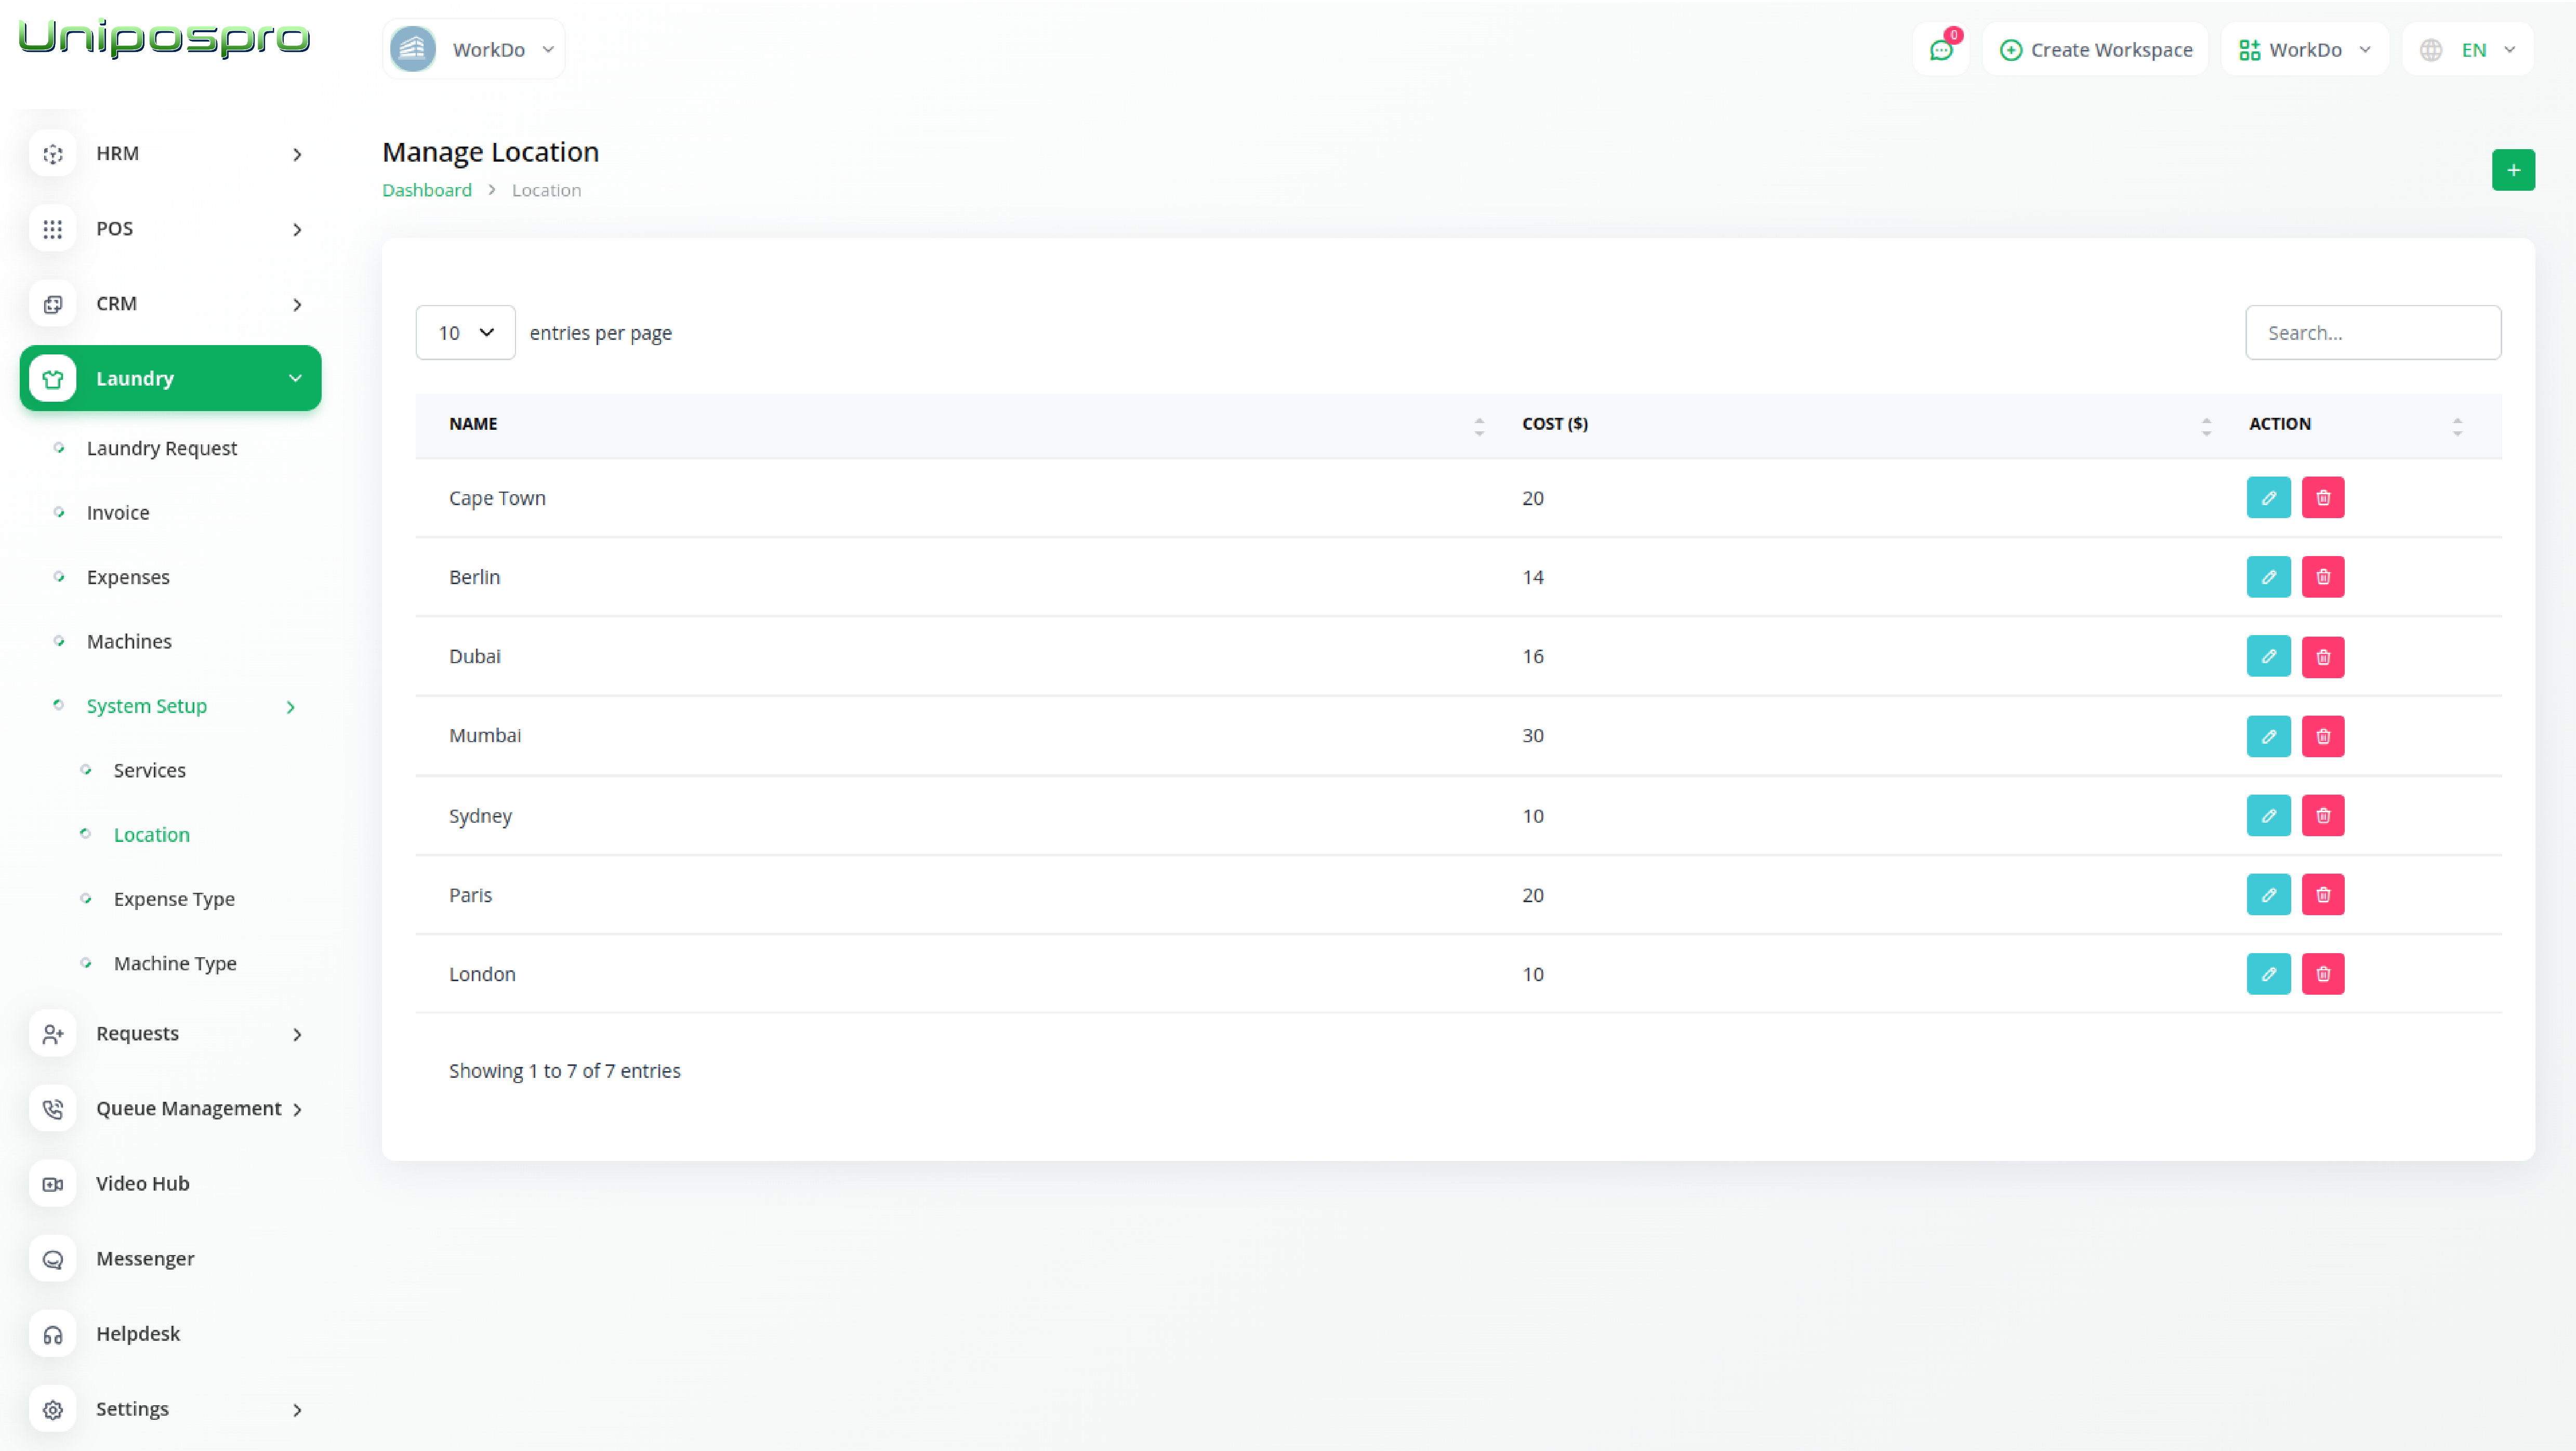Click the Helpdesk headset icon

53,1334
